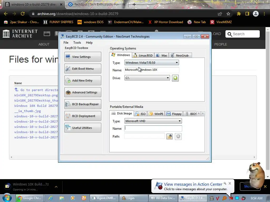Go back in Chrome
The image size is (270, 202).
click(x=6, y=14)
